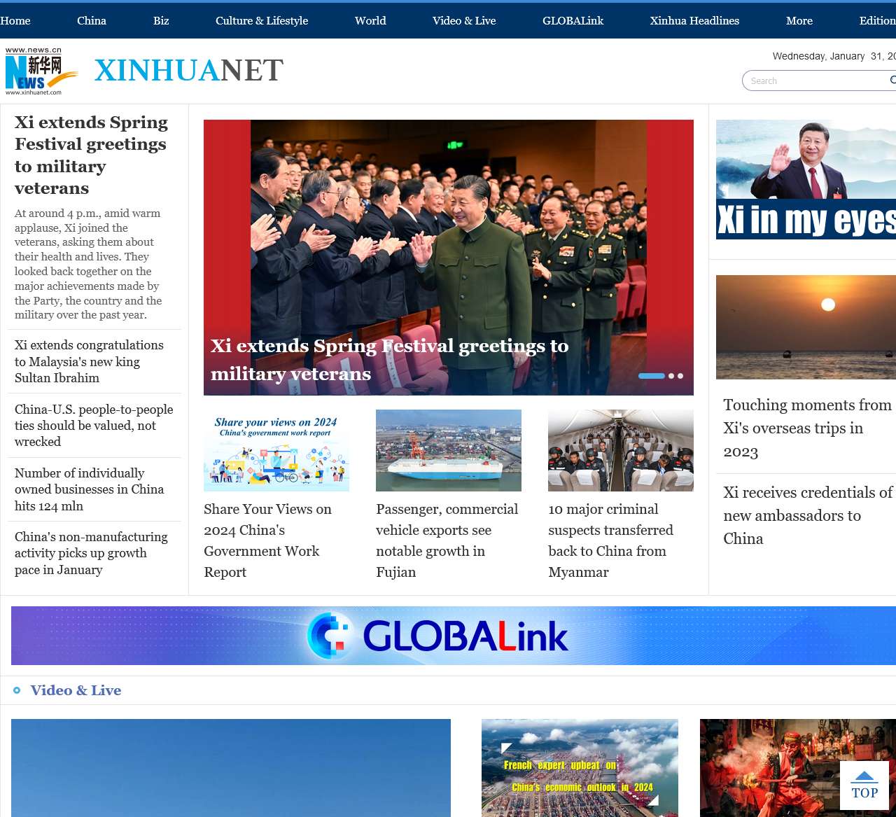
Task: Open French expert upbeat economic outlook video
Action: [x=580, y=768]
